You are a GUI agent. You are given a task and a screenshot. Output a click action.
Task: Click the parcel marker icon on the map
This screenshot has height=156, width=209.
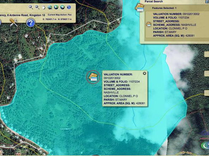pos(93,77)
